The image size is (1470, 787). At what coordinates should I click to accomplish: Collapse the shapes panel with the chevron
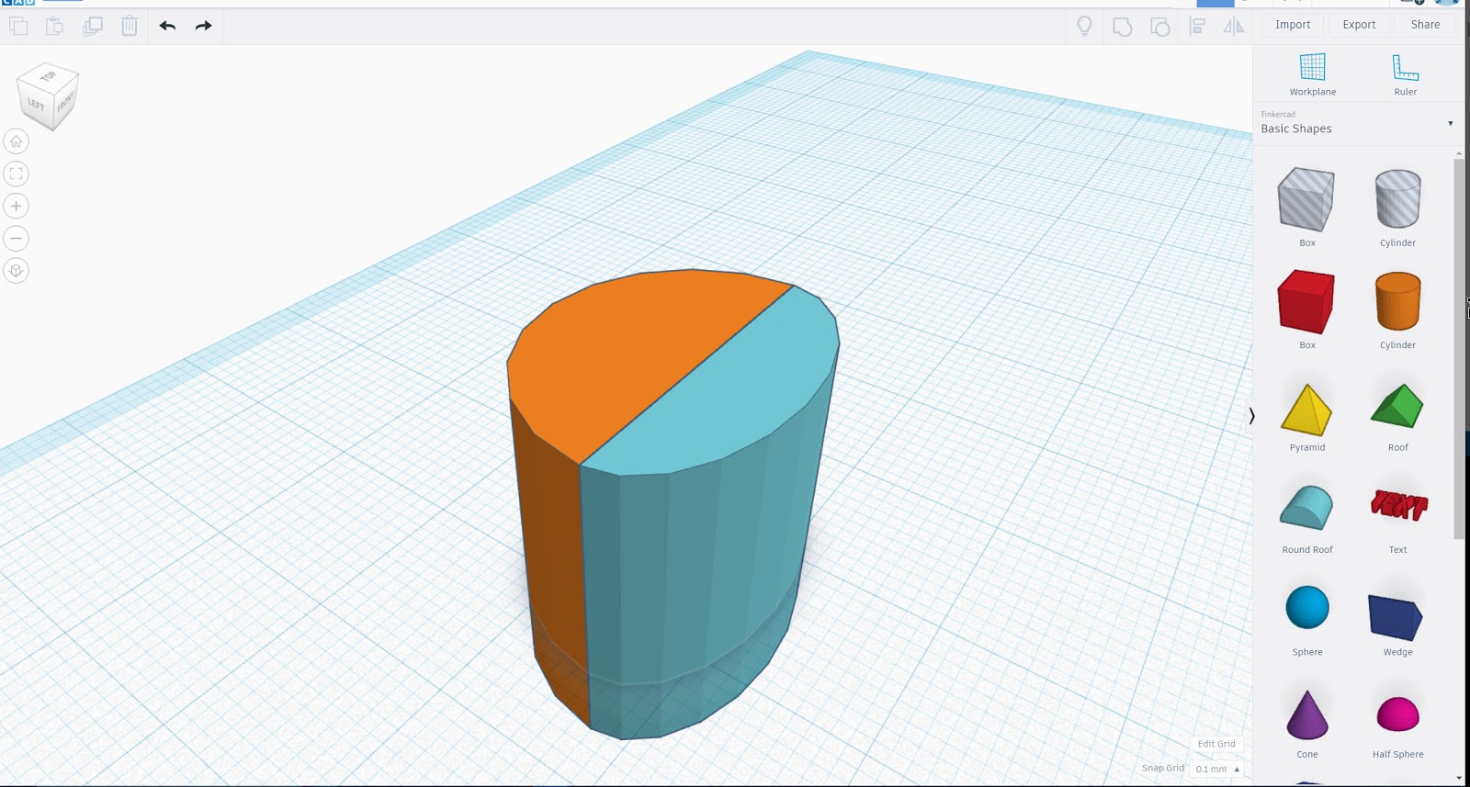coord(1251,416)
